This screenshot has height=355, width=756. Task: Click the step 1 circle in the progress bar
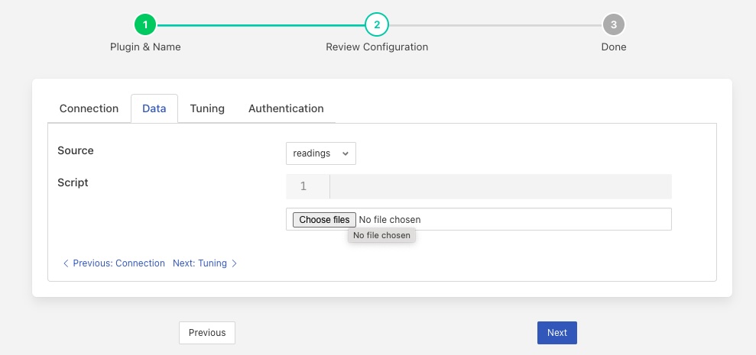click(145, 25)
